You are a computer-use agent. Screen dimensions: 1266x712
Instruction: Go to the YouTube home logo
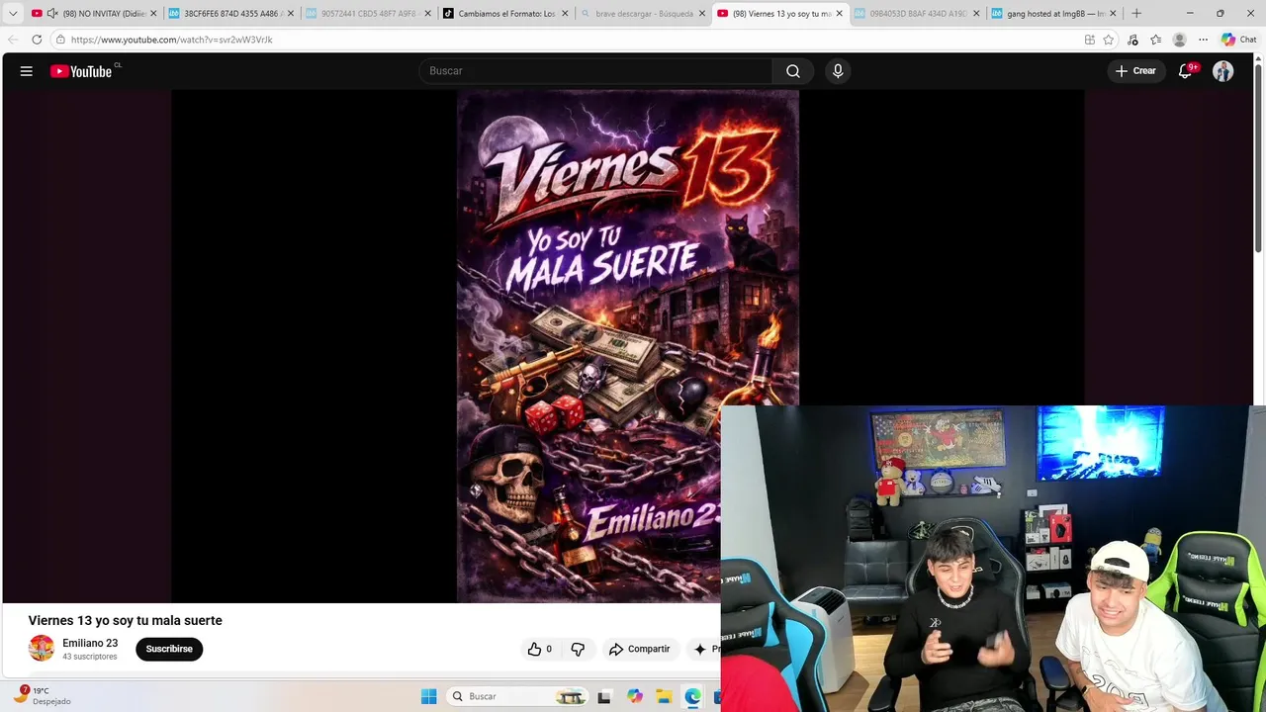click(81, 71)
